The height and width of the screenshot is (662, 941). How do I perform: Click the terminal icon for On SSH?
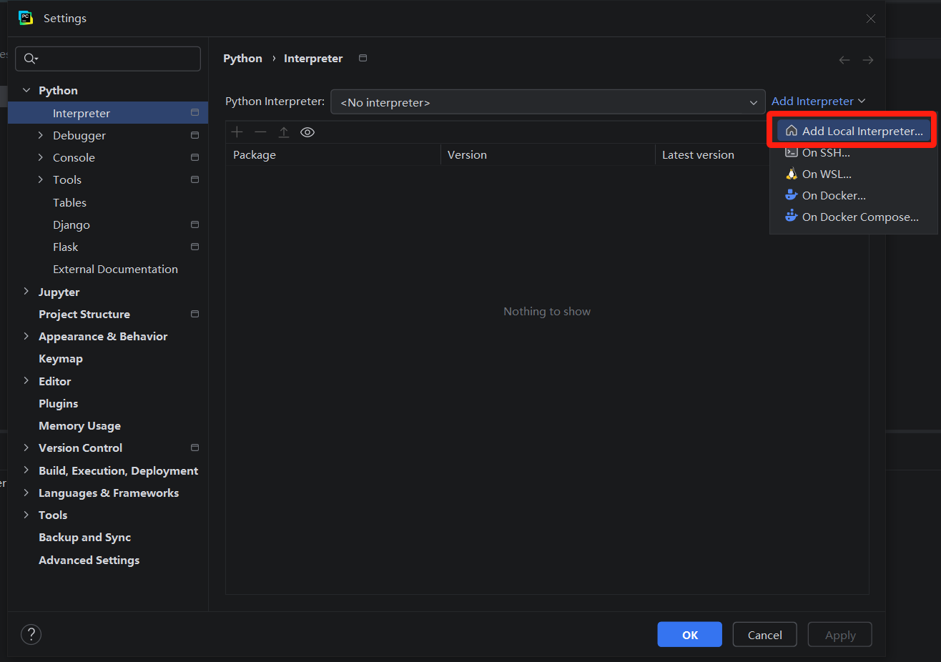coord(792,152)
